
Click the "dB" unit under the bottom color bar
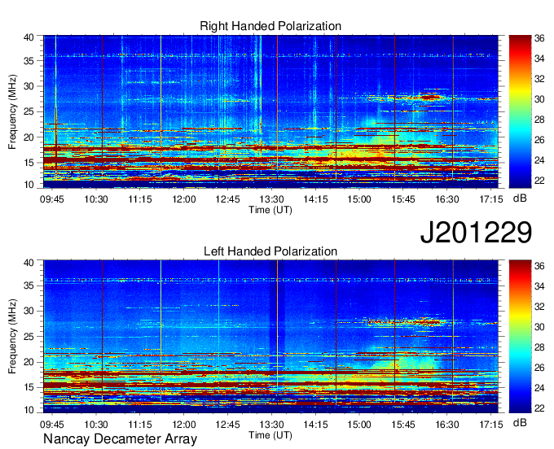tap(520, 422)
